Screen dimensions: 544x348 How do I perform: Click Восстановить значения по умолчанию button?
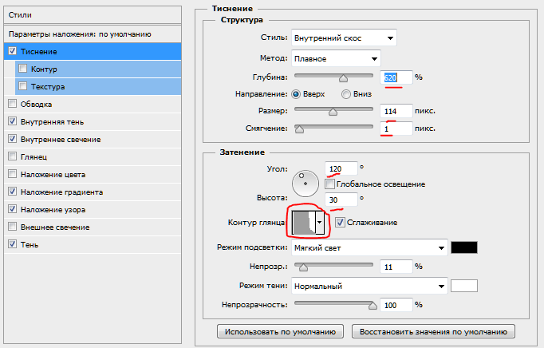(435, 330)
